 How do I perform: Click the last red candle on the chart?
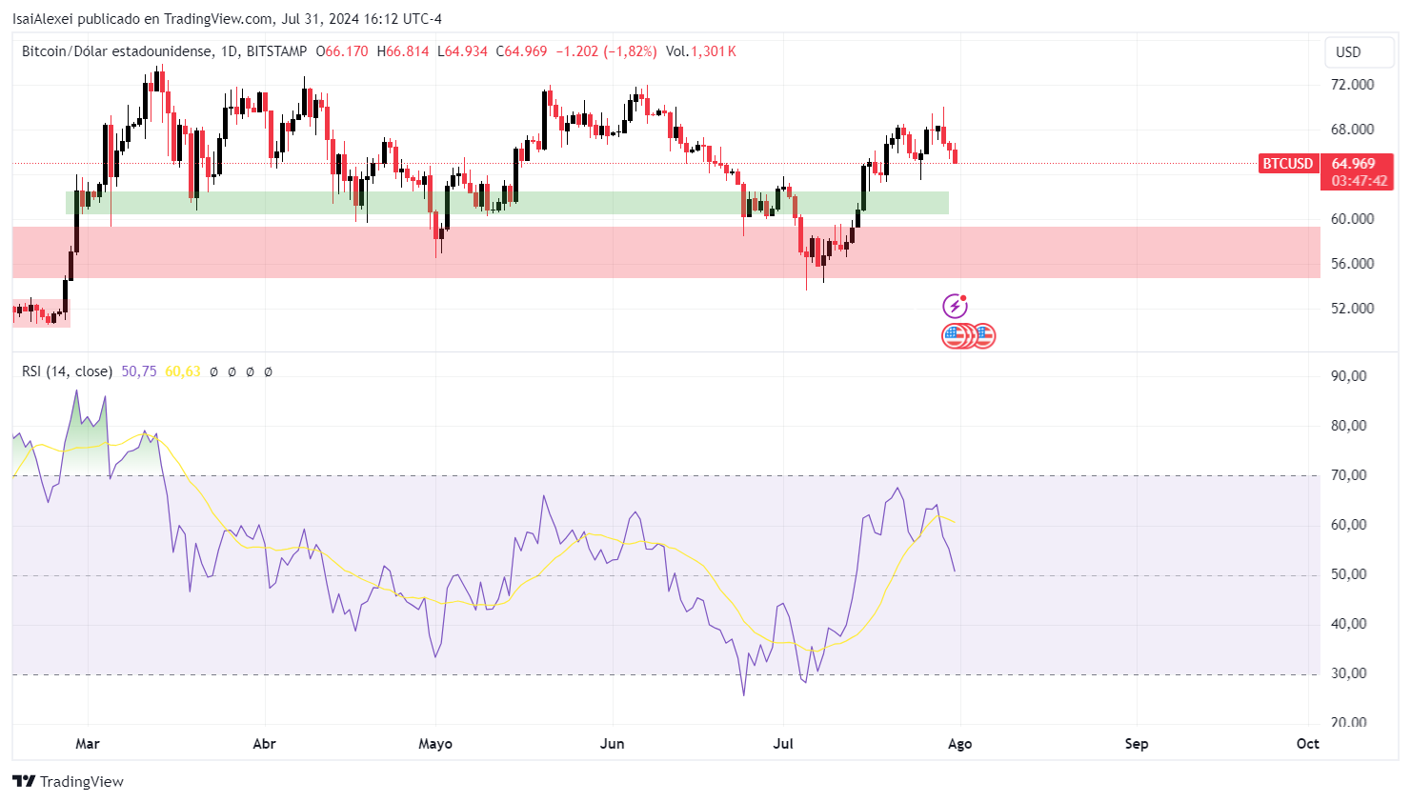point(956,156)
